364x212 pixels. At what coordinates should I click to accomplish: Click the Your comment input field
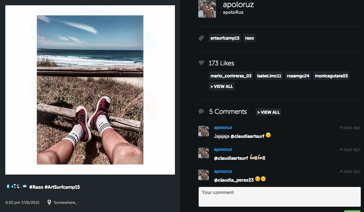[279, 196]
